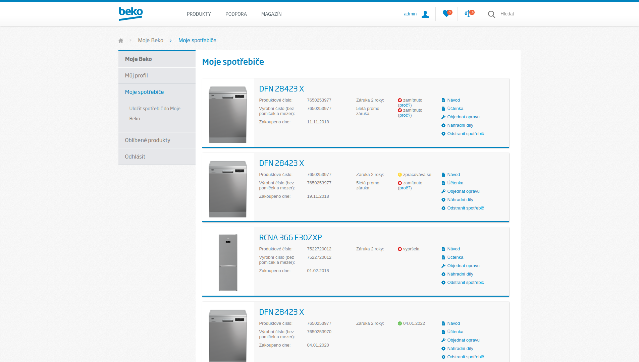Open the MAGAZÍN menu
The image size is (639, 362).
(271, 14)
